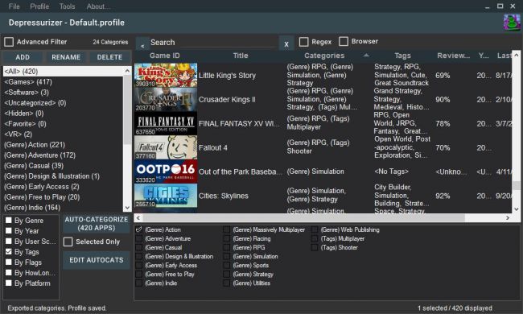Viewport: 523px width, 314px height.
Task: Toggle the Selected Only checkbox
Action: 68,242
